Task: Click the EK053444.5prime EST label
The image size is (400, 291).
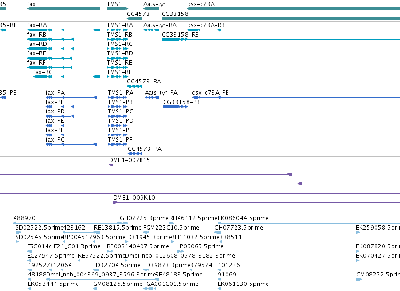Action: tap(53, 284)
